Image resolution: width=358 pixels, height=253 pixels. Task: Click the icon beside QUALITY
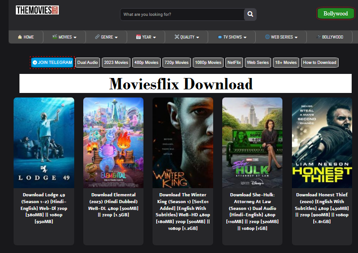(177, 37)
